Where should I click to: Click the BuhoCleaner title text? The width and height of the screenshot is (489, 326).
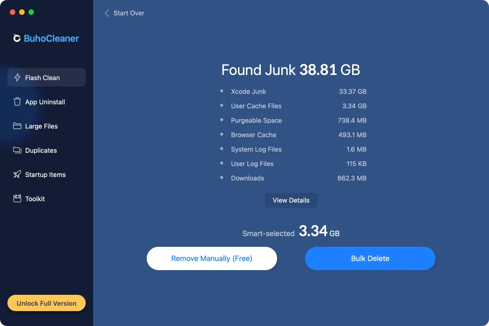[x=51, y=38]
